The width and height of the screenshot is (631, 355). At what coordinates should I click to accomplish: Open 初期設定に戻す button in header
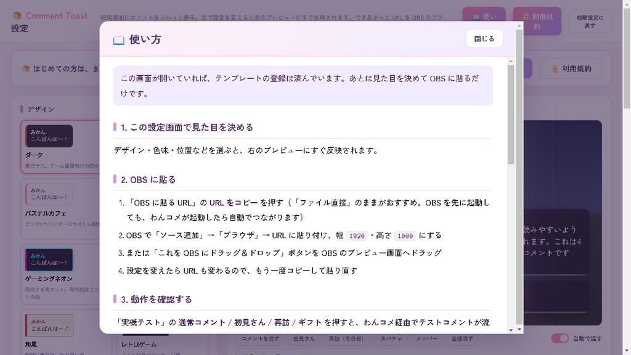pos(590,22)
